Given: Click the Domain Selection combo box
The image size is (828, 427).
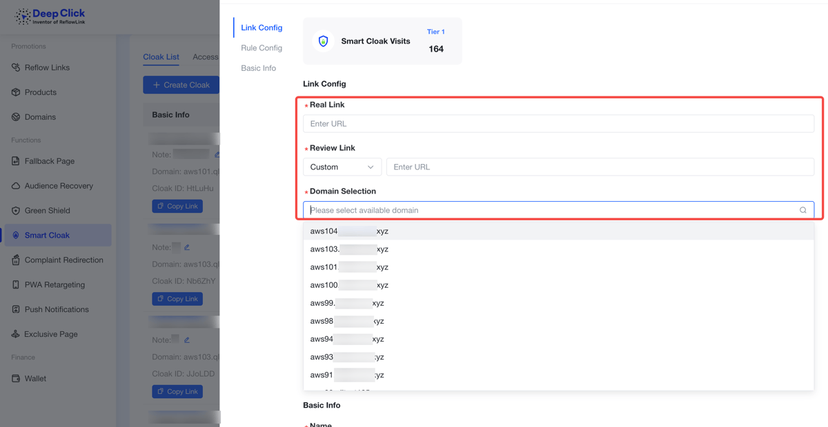Looking at the screenshot, I should click(558, 210).
